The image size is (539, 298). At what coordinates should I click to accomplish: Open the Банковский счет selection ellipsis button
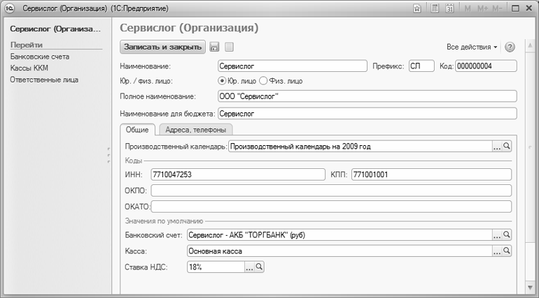pyautogui.click(x=496, y=235)
